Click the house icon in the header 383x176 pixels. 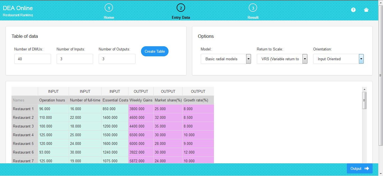[x=366, y=10]
